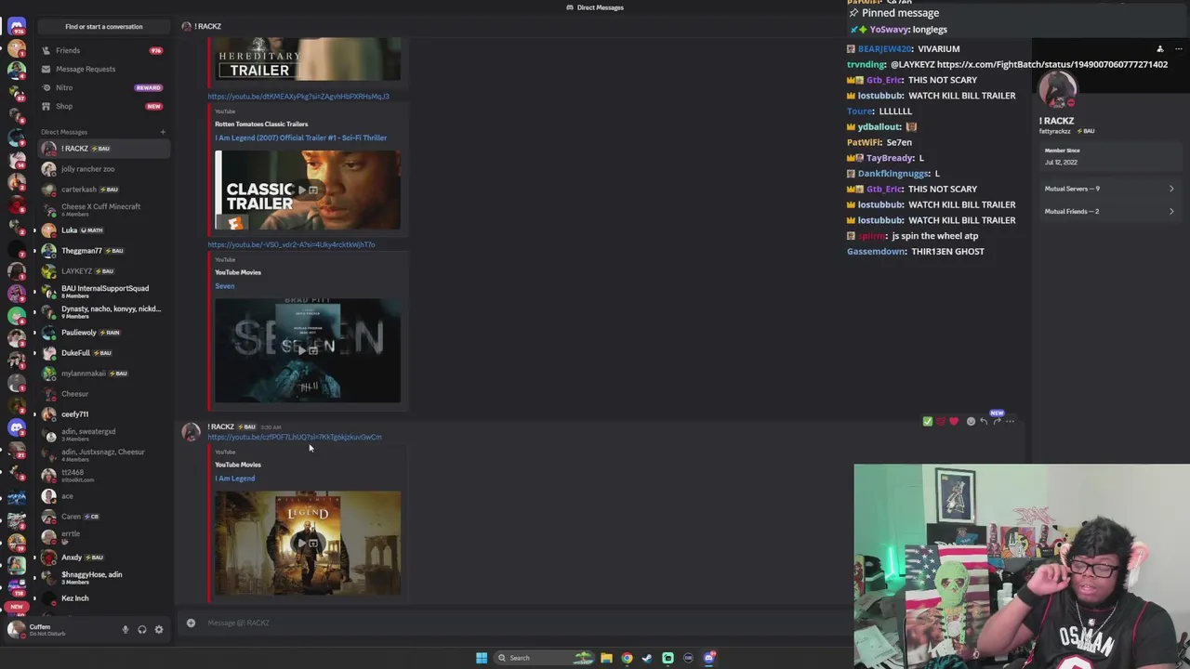Open RACKZ's profile picture in side panel
Viewport: 1190px width, 669px height.
pos(1058,90)
